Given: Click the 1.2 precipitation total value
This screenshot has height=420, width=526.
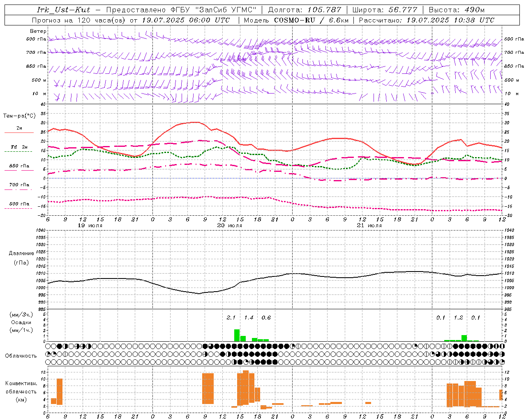Looking at the screenshot, I should coord(458,317).
